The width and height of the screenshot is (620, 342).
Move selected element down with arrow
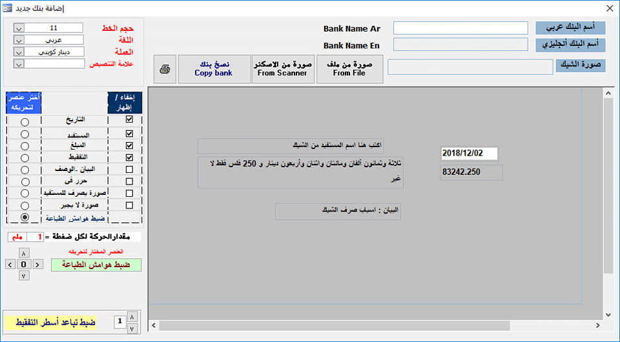[24, 276]
